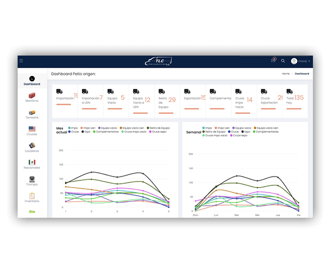The image size is (330, 275).
Task: Open Cruces with the US flag icon
Action: click(32, 129)
